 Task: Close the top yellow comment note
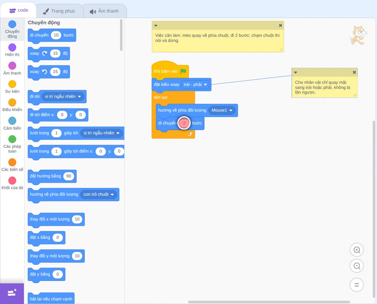click(280, 26)
